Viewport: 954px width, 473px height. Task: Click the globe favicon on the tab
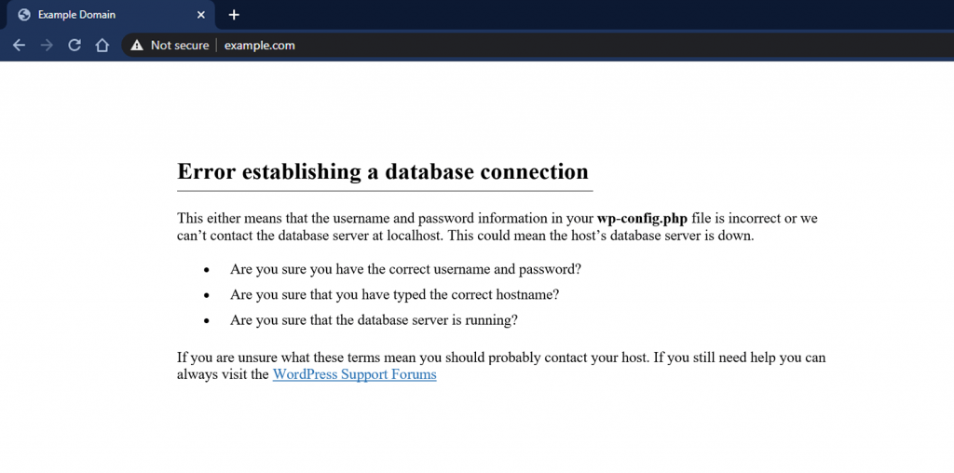(x=24, y=15)
